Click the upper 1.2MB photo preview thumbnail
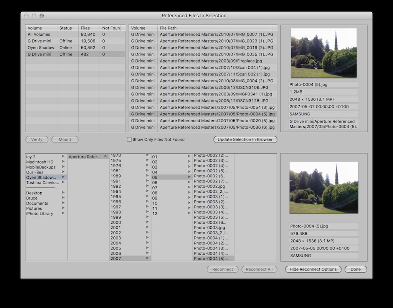 point(324,53)
